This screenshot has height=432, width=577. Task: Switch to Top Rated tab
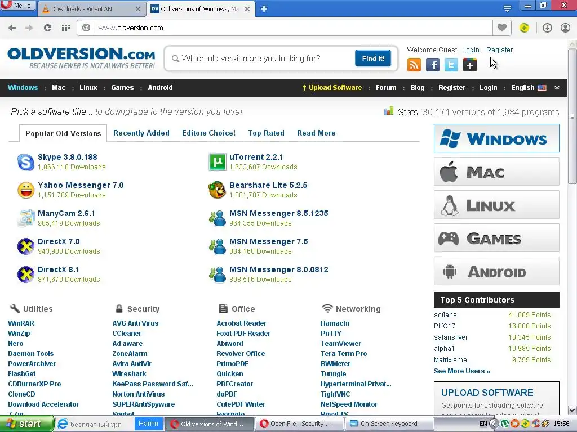(x=266, y=133)
